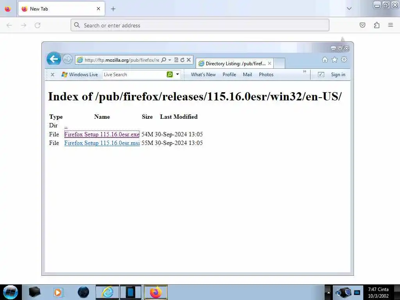Close the Directory Listing tab
This screenshot has width=400, height=300.
pyautogui.click(x=270, y=63)
